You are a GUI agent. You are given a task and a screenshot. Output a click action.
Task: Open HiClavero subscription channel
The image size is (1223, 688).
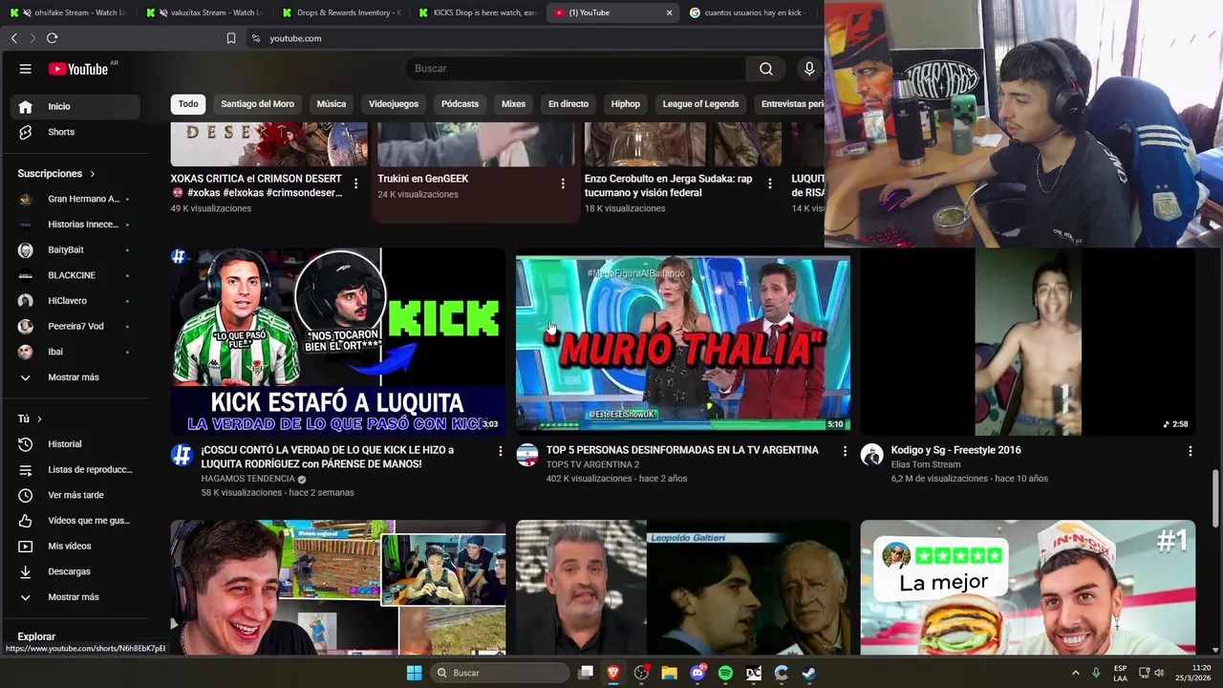click(75, 301)
